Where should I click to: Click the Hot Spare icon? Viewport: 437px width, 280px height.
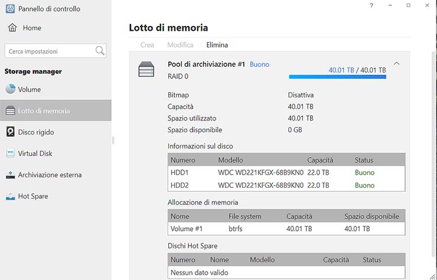tap(11, 196)
